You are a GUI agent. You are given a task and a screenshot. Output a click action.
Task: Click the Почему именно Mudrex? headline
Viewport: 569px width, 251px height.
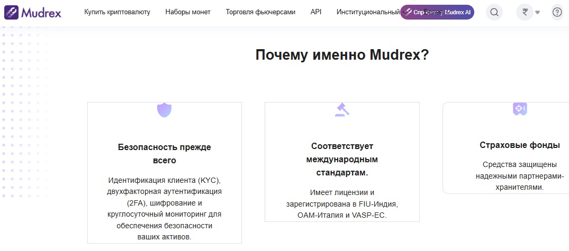point(342,55)
